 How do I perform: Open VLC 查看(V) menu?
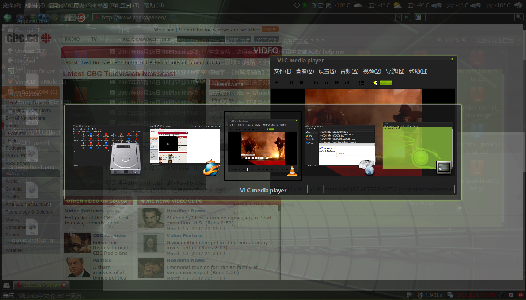[305, 71]
